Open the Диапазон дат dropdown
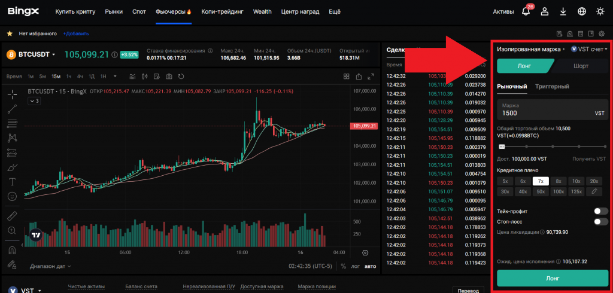 [x=50, y=266]
